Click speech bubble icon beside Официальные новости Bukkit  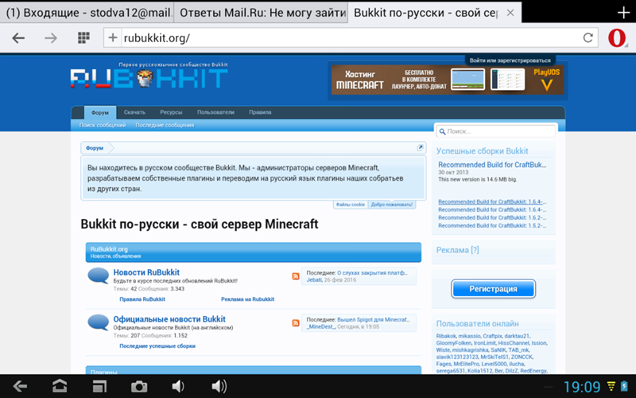coord(98,322)
